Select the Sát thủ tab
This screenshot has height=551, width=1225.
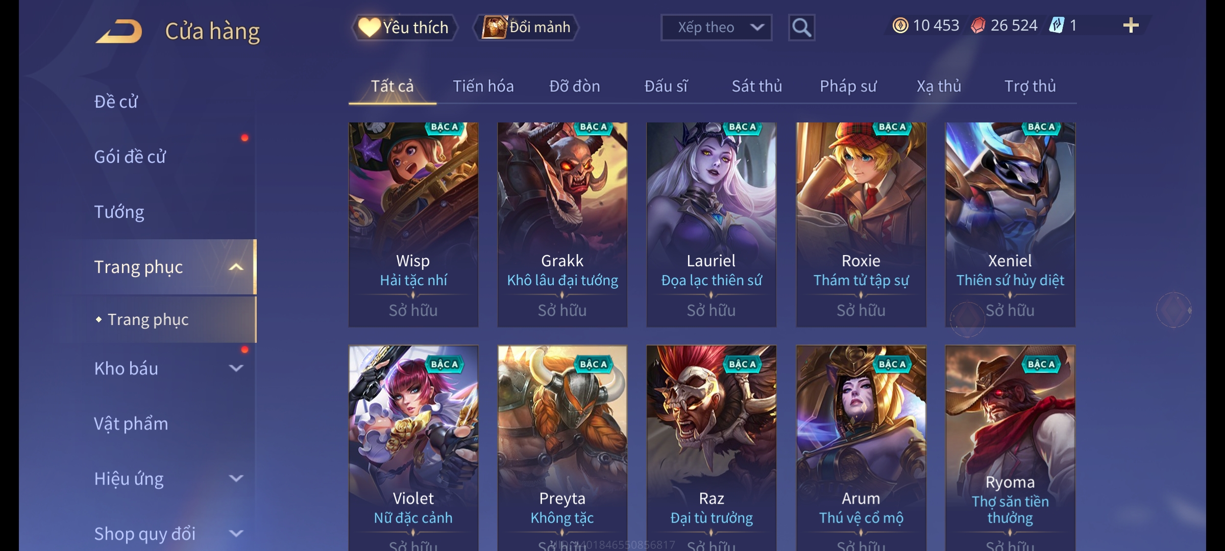(757, 86)
